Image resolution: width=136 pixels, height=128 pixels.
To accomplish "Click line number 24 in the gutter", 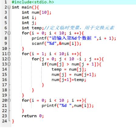I will pyautogui.click(x=5, y=121).
